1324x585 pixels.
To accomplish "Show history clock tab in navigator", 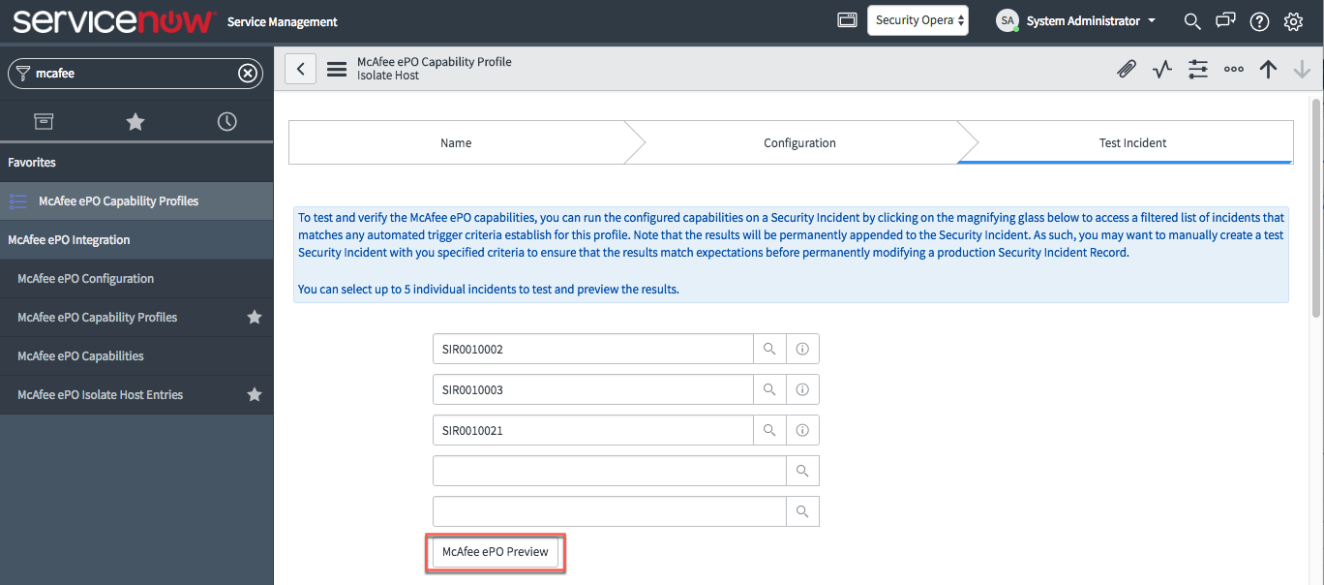I will (x=226, y=121).
